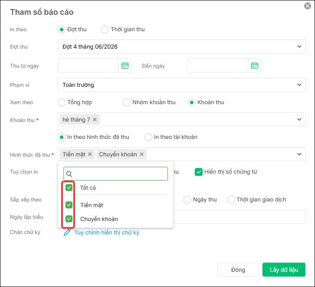Expand the 'Khoản thu' dropdown arrow

pyautogui.click(x=299, y=119)
